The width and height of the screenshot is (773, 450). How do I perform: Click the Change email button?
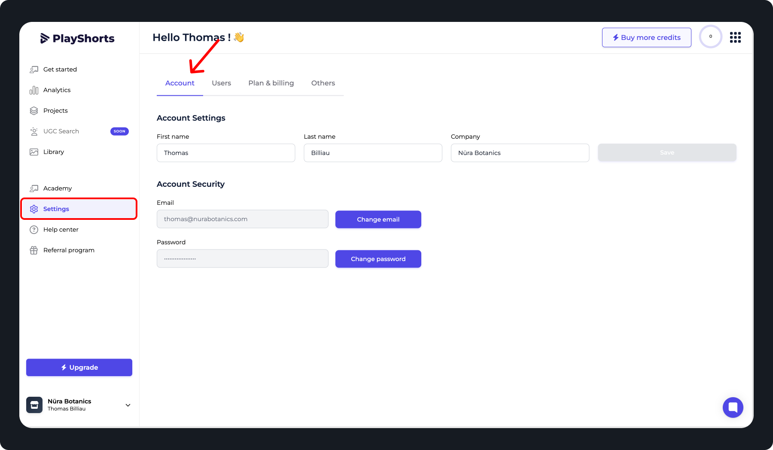point(378,219)
